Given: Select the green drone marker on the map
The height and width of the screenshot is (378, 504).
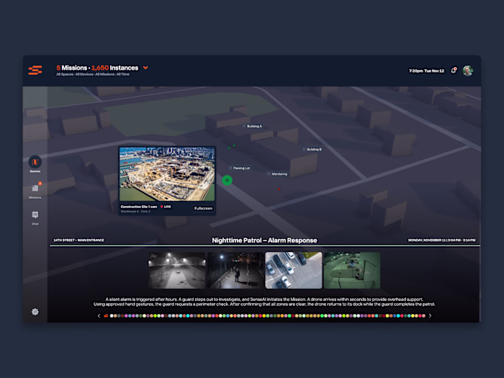Looking at the screenshot, I should coord(228,180).
